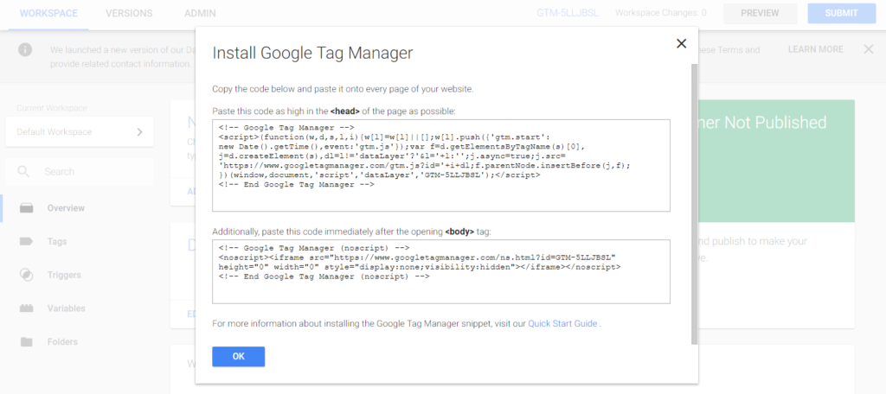Select the head code snippet box
This screenshot has height=394, width=886.
[441, 165]
